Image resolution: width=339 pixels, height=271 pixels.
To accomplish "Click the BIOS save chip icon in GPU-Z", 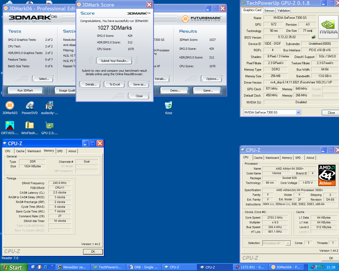I will [x=314, y=37].
